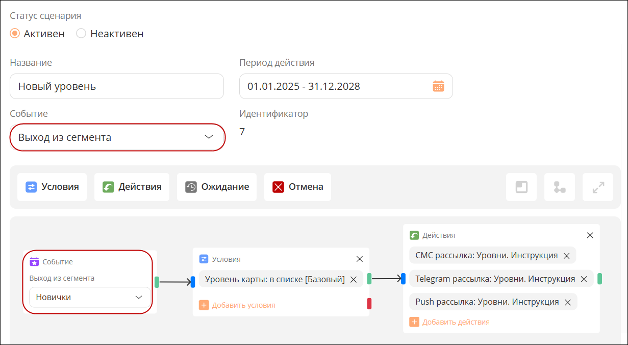Remove the Push рассылка action
This screenshot has width=628, height=345.
[x=567, y=302]
